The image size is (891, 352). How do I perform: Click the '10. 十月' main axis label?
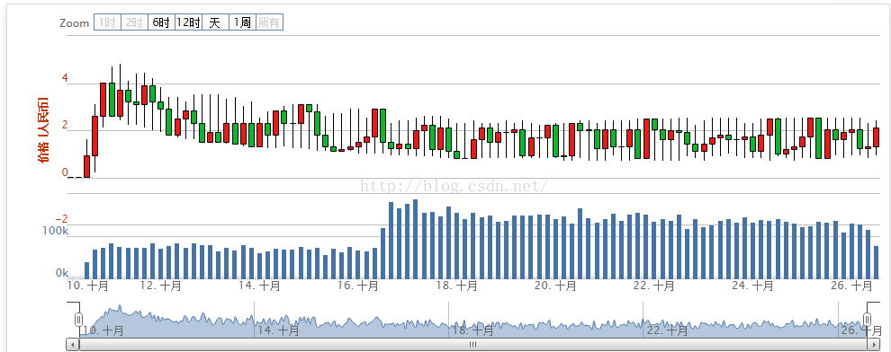pos(88,286)
